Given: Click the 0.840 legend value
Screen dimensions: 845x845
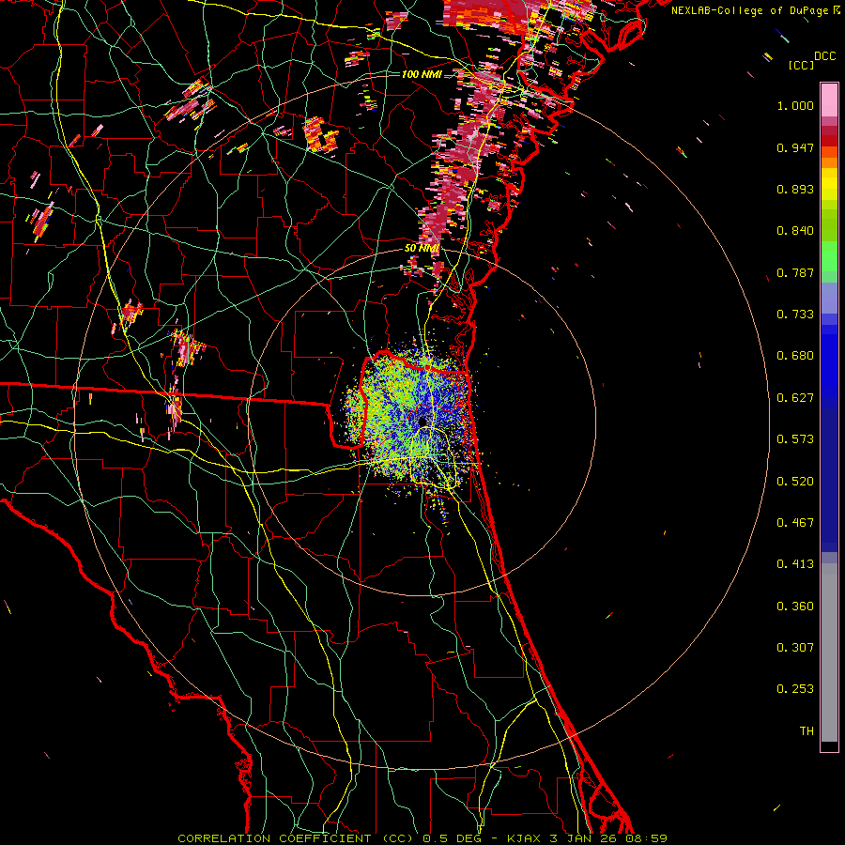Looking at the screenshot, I should pyautogui.click(x=795, y=231).
